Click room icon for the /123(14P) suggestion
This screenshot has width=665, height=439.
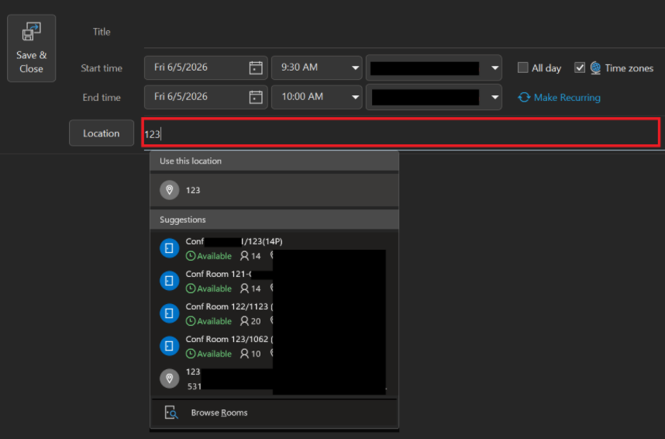point(169,248)
